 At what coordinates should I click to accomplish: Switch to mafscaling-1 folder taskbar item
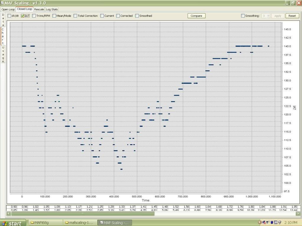point(80,223)
